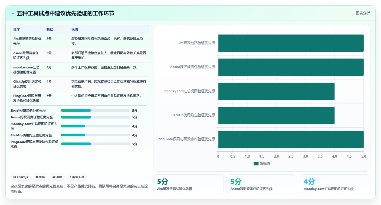Click the monday.com bar in the chart
Image resolution: width=381 pixels, height=205 pixels.
(276, 91)
